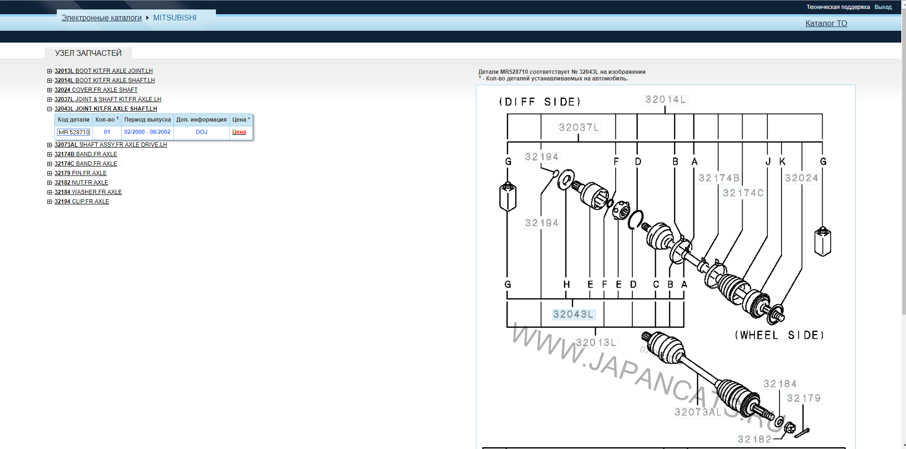Expand the 32024 Cover node icon
Image resolution: width=906 pixels, height=449 pixels.
[x=49, y=90]
